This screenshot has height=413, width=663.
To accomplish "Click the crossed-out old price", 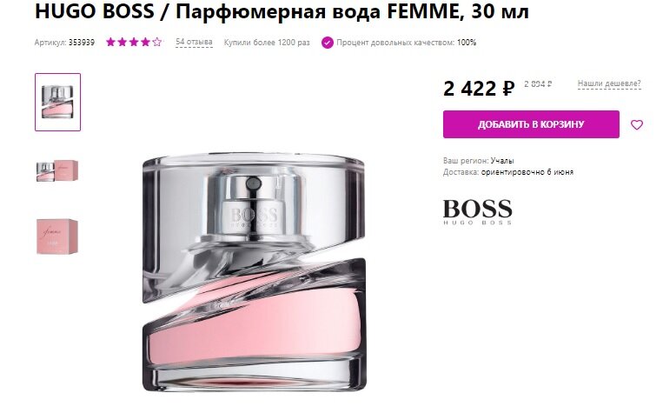I will (538, 83).
